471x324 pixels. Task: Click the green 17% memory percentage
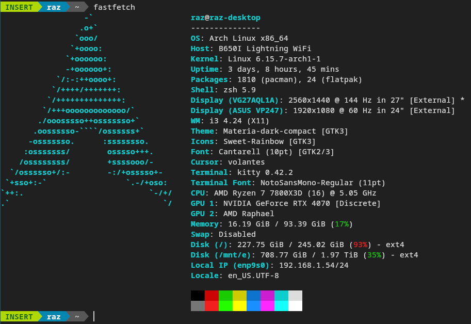[x=342, y=224]
